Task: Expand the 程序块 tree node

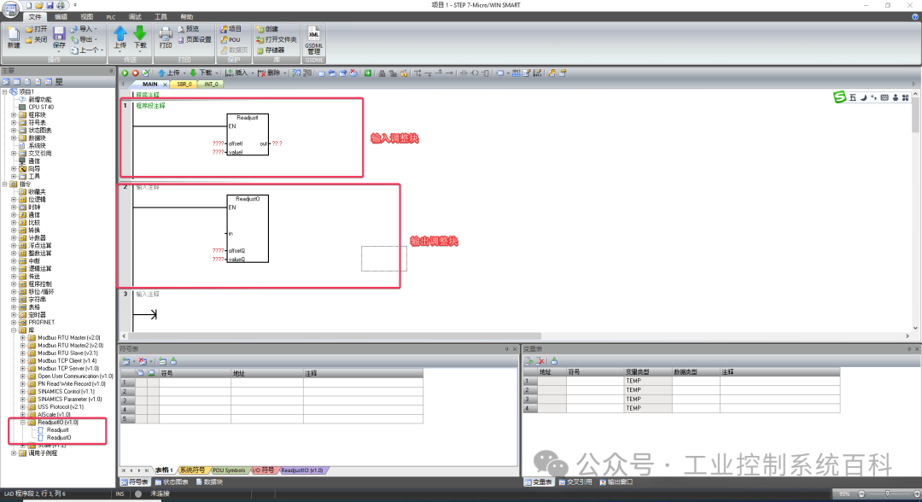Action: (14, 115)
